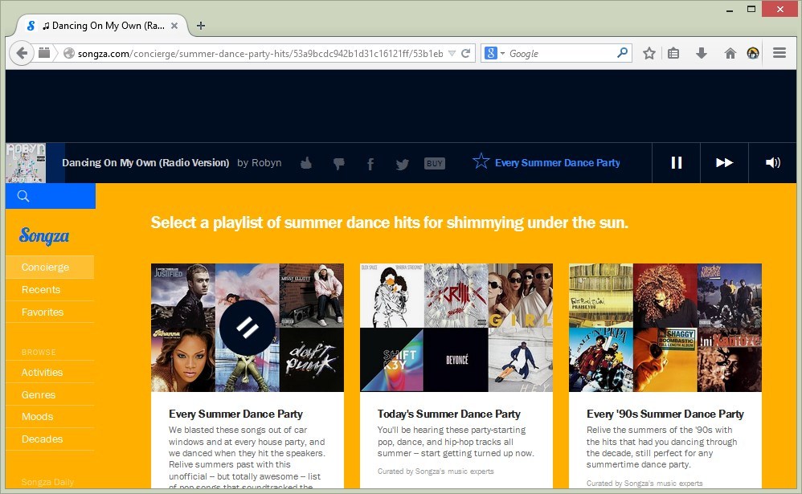Click the tab-groups icon beside back button
The image size is (802, 494).
[44, 53]
